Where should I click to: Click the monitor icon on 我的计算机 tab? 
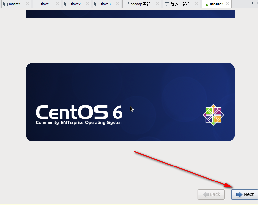tap(167, 4)
